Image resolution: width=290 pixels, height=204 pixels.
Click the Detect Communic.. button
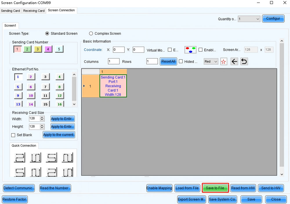(19, 188)
